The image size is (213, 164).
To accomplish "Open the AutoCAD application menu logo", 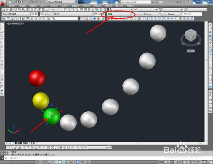I will click(x=3, y=3).
